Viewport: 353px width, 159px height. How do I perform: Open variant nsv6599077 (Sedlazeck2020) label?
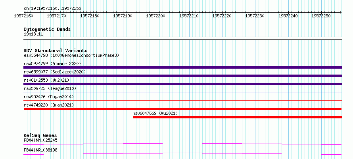pos(55,72)
